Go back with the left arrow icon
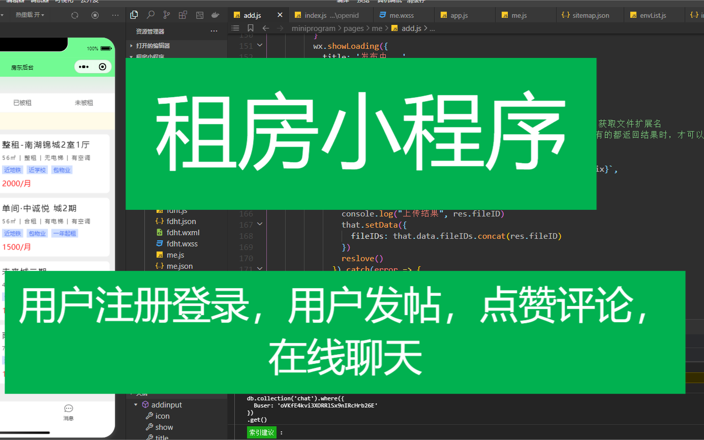The height and width of the screenshot is (440, 704). tap(265, 28)
